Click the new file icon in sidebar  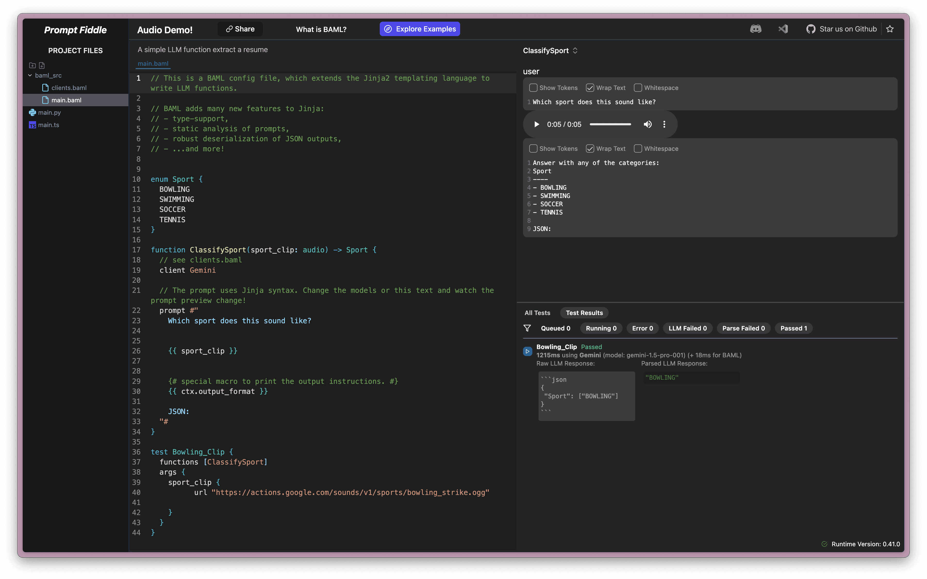coord(42,65)
